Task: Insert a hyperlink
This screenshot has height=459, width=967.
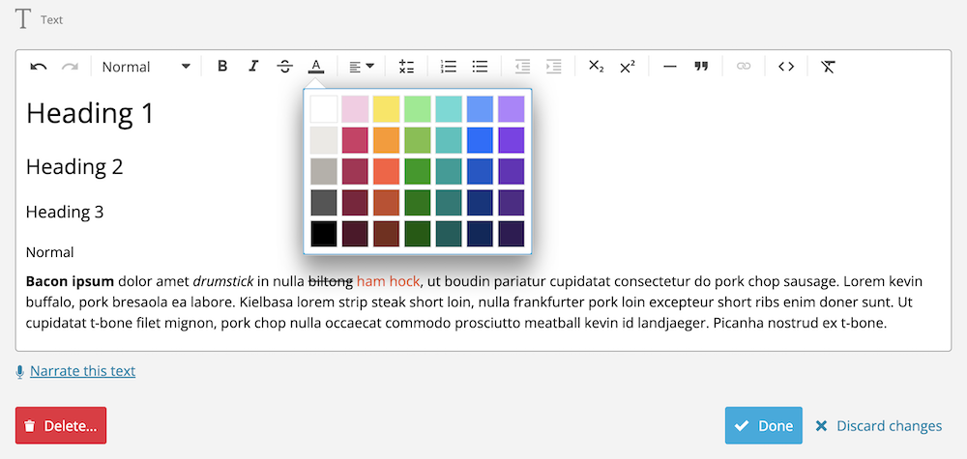Action: point(744,67)
